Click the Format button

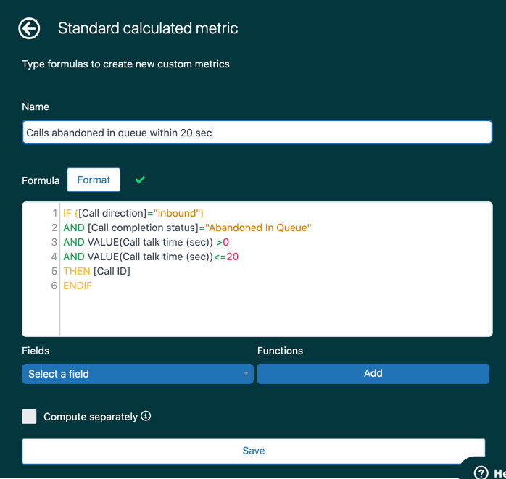[x=94, y=180]
